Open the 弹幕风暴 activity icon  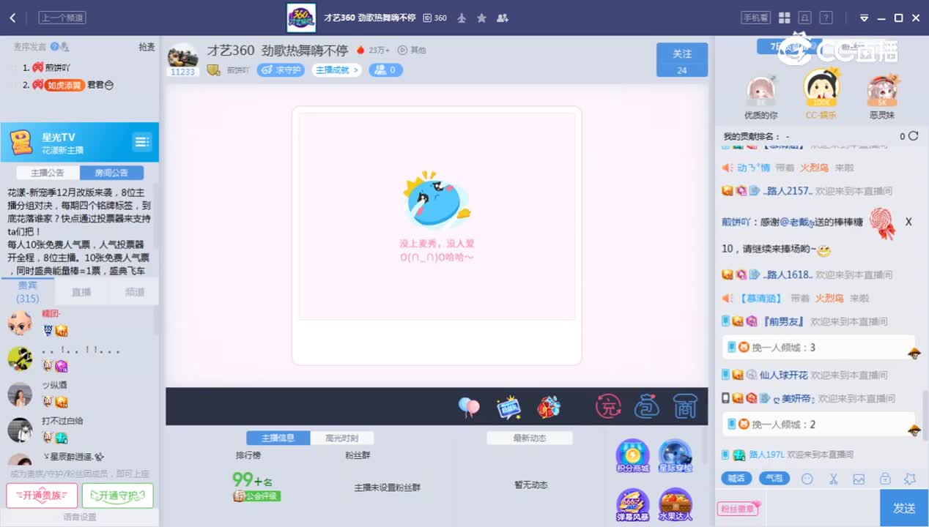pos(632,505)
